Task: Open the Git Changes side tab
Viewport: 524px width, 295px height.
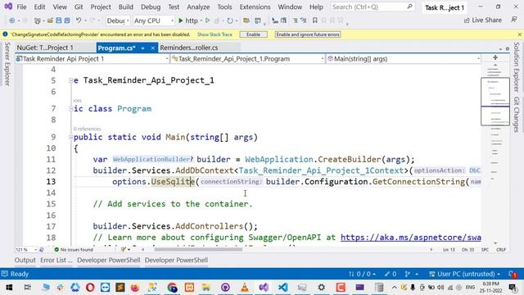Action: click(517, 115)
